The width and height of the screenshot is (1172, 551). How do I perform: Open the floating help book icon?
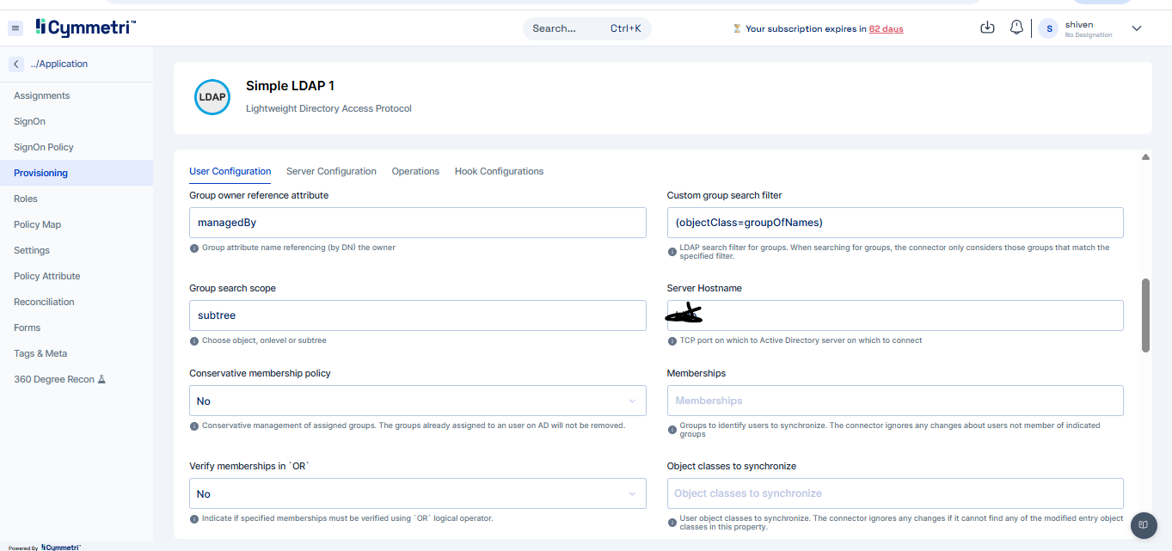1143,524
